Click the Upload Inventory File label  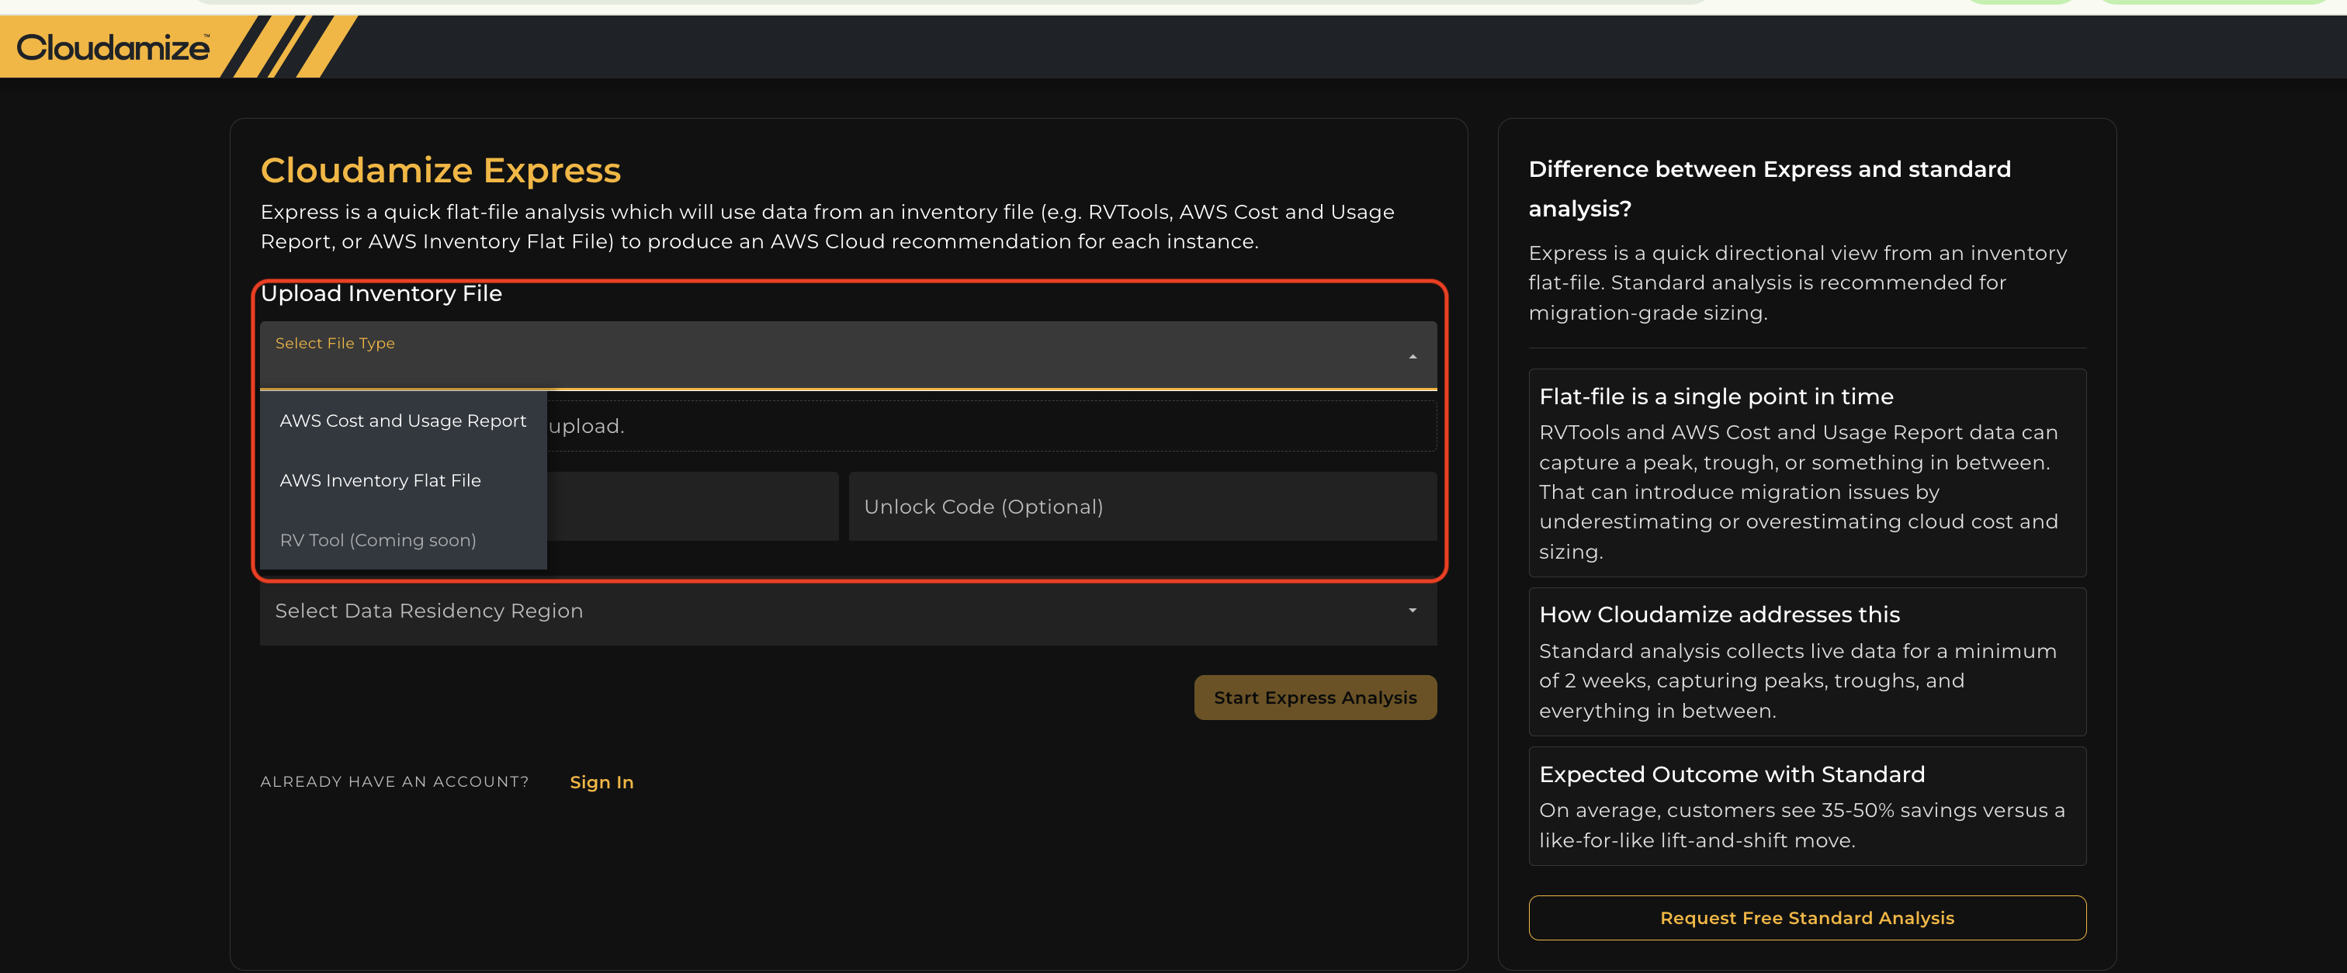pyautogui.click(x=381, y=293)
